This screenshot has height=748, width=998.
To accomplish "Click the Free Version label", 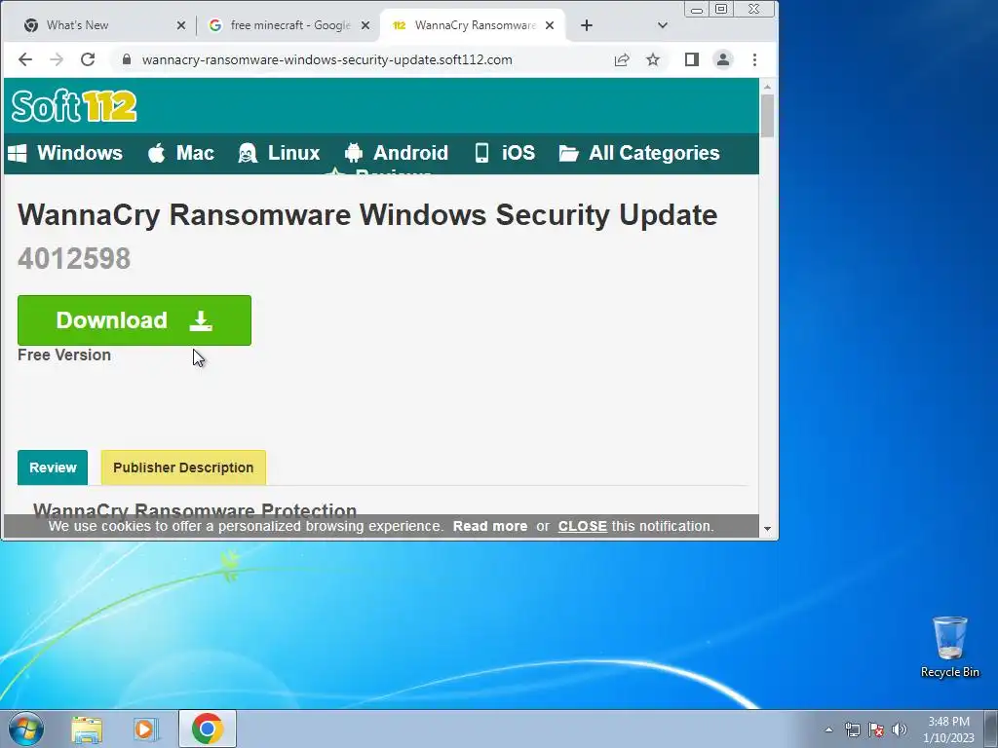I will pos(64,355).
